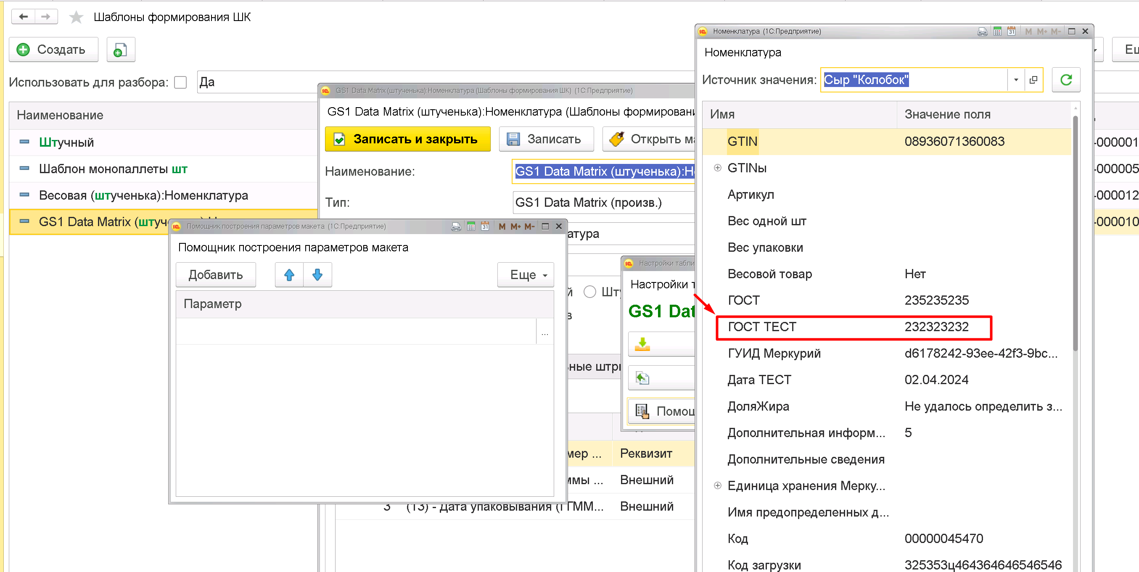Select the Весовой товар row
The height and width of the screenshot is (572, 1139).
[887, 274]
